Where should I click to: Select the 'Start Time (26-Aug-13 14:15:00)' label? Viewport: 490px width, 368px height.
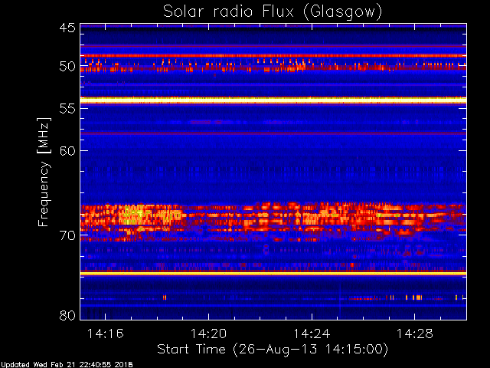pos(273,350)
